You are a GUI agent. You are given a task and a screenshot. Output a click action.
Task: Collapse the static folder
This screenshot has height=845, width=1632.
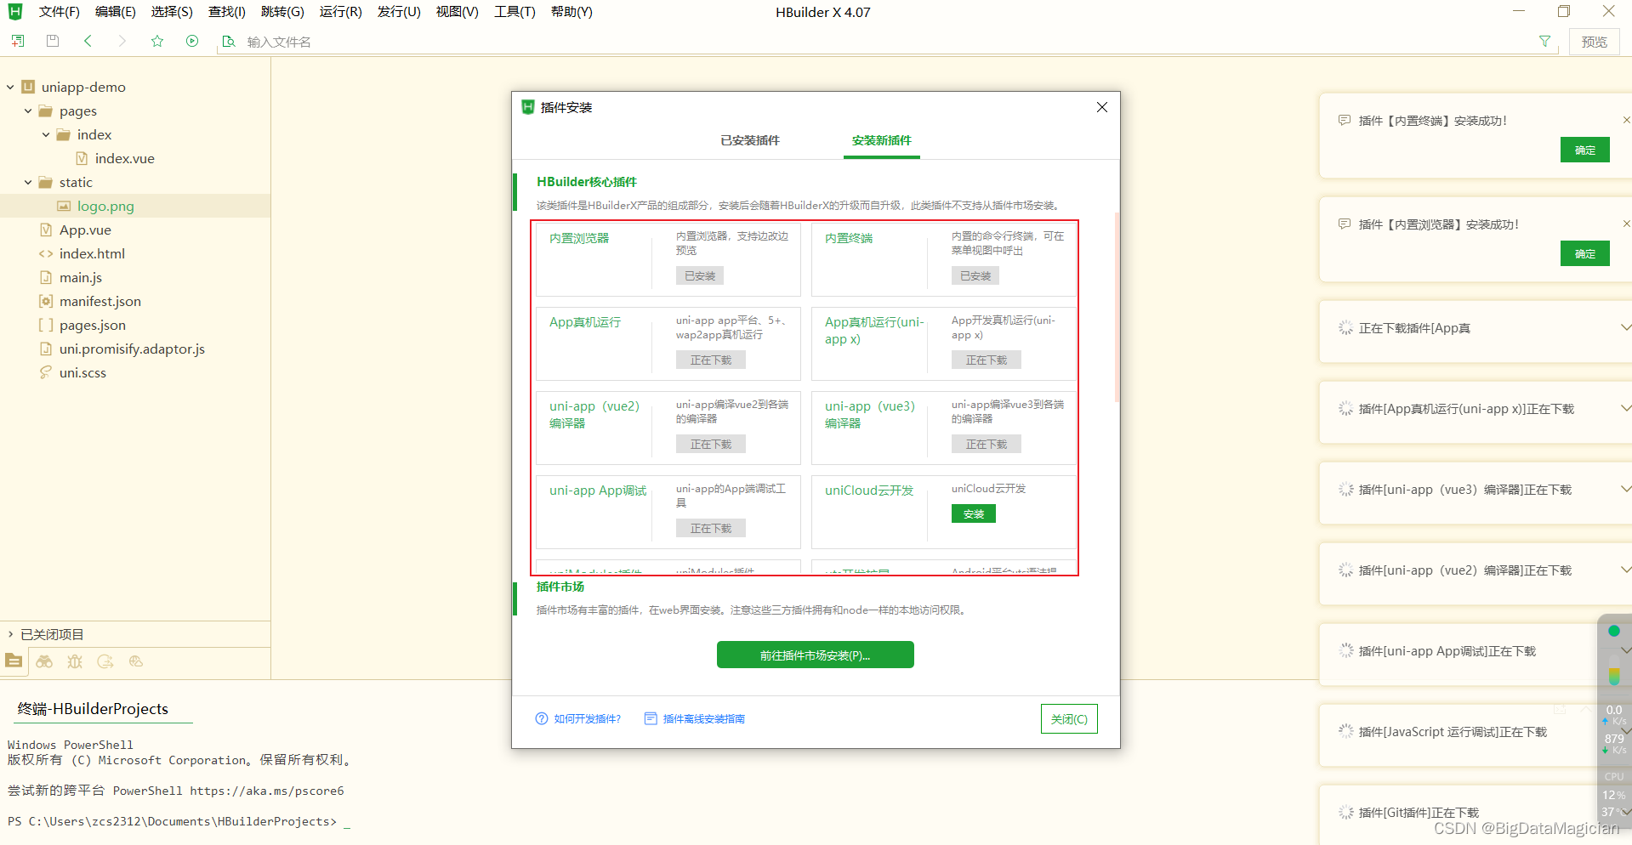28,182
